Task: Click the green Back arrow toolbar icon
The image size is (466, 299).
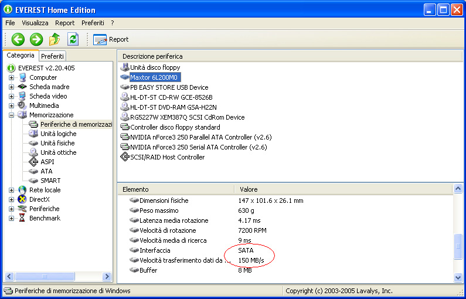Action: [18, 39]
